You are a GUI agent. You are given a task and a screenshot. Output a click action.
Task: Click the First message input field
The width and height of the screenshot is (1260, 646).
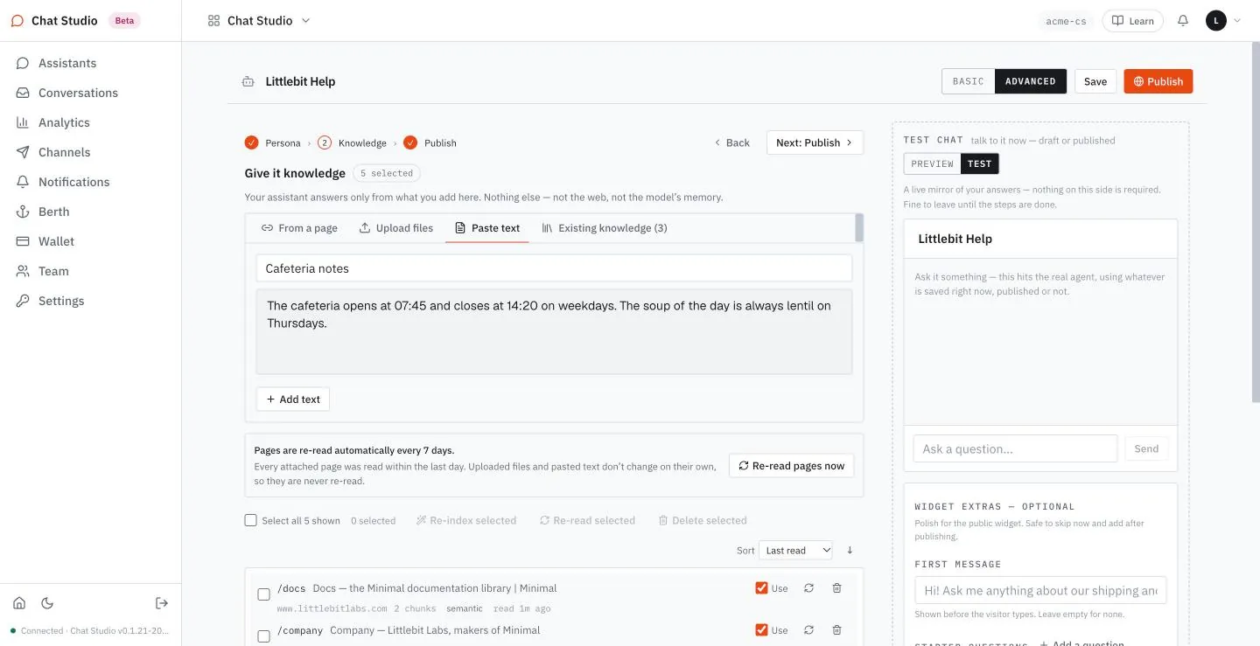point(1040,590)
